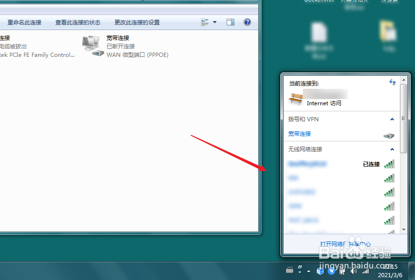Click 重命名此连接 in the toolbar
Viewport: 415px width, 280px height.
(x=24, y=23)
